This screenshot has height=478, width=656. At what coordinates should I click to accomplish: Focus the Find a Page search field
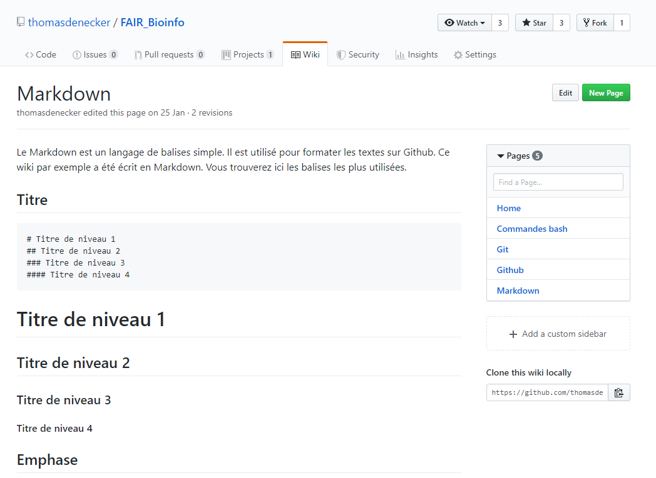pyautogui.click(x=558, y=182)
